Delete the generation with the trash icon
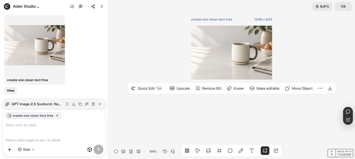Image resolution: width=355 pixels, height=159 pixels. (93, 104)
